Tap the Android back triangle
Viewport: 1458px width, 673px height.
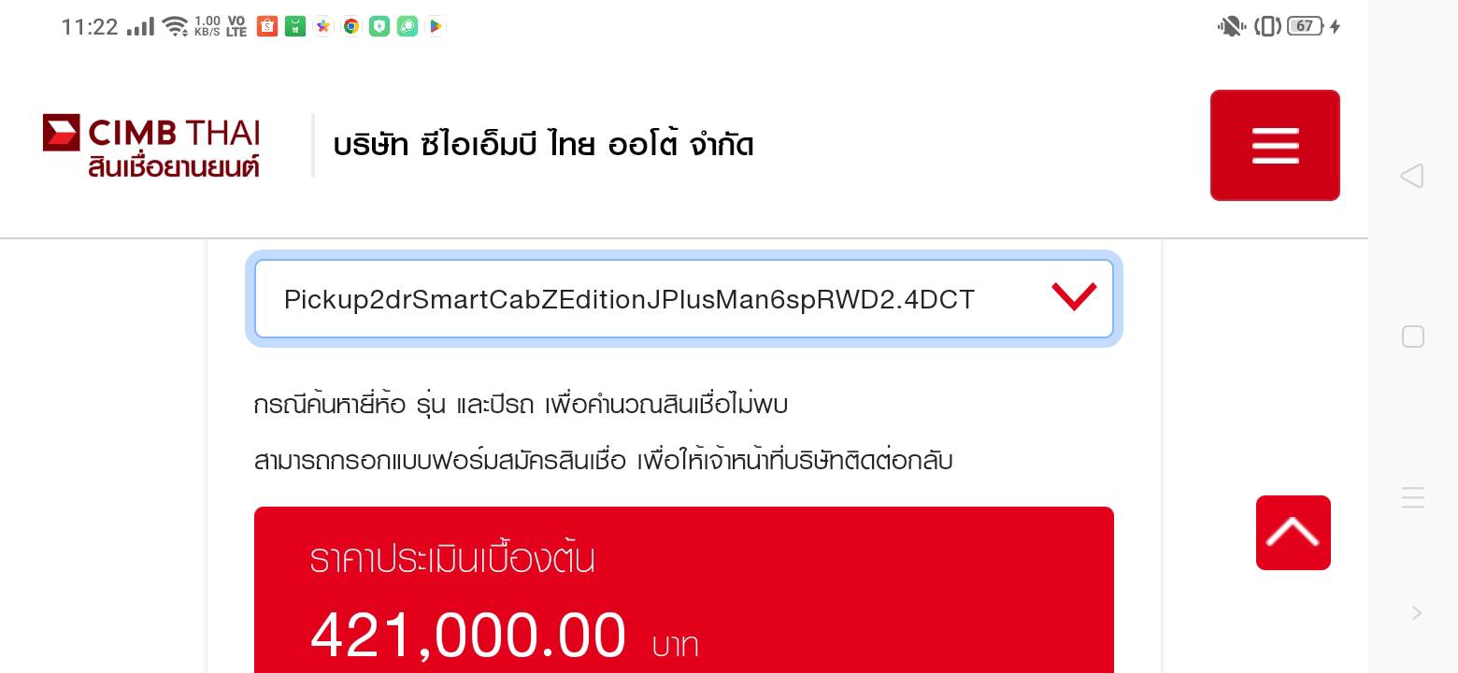tap(1412, 176)
